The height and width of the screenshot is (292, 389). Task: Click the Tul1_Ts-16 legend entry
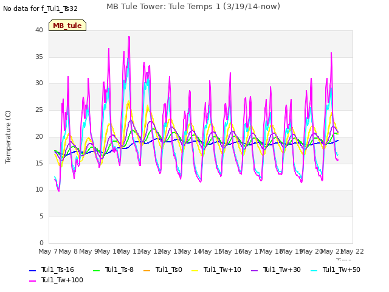click(x=52, y=269)
